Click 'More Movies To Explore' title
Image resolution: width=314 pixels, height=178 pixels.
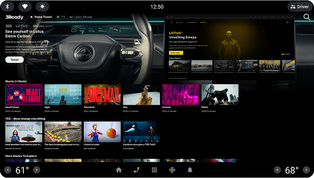[21, 156]
